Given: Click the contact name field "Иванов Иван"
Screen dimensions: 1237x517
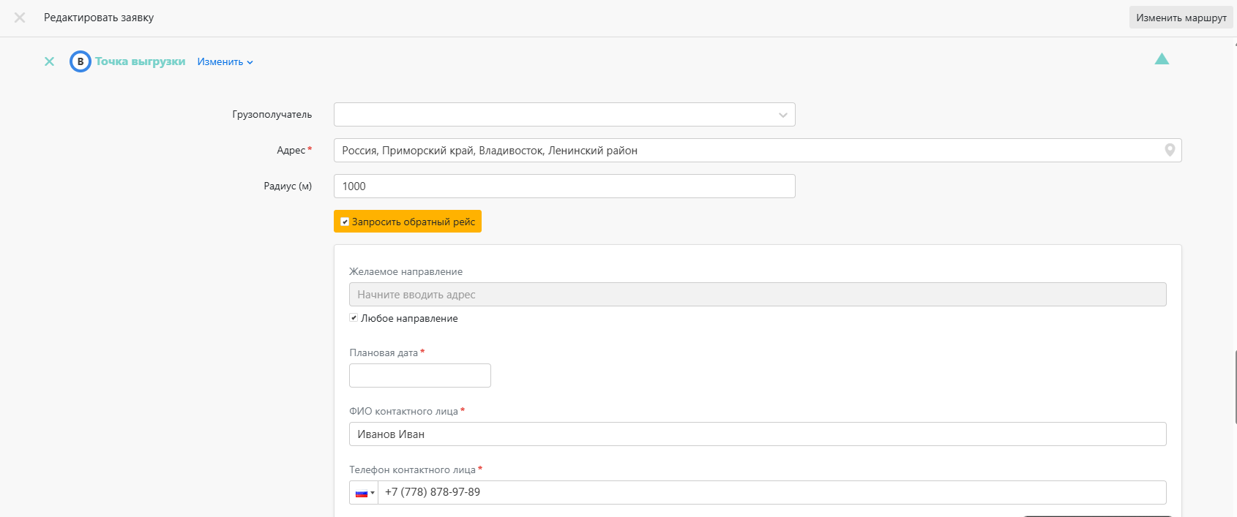Looking at the screenshot, I should coord(757,434).
